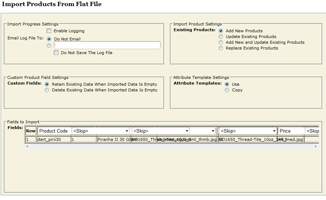Select Delete Existing Data When Imported Data Is Empty
326x200 pixels.
pyautogui.click(x=47, y=90)
